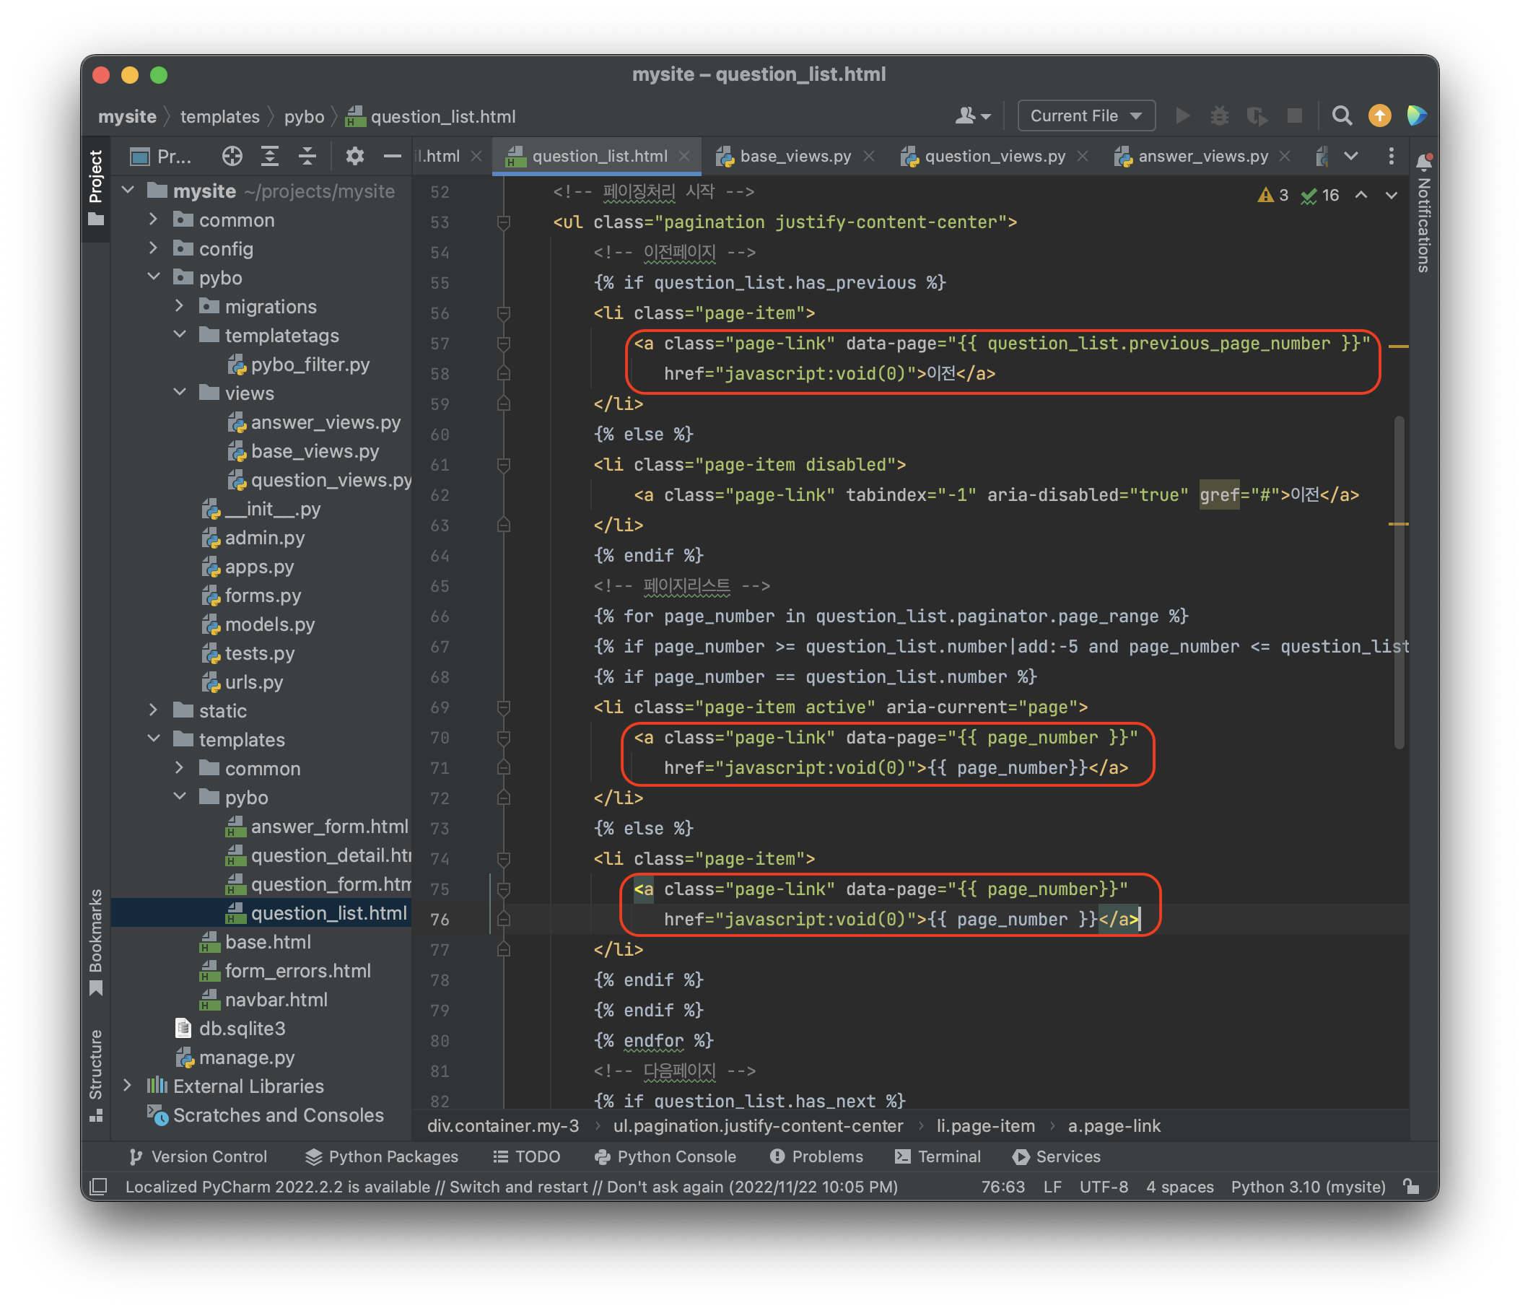Toggle the read-only lock icon in status bar
This screenshot has height=1308, width=1520.
tap(1412, 1186)
